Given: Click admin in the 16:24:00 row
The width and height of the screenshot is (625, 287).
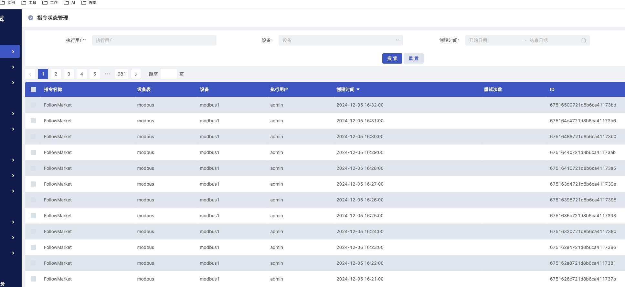Looking at the screenshot, I should [x=277, y=231].
